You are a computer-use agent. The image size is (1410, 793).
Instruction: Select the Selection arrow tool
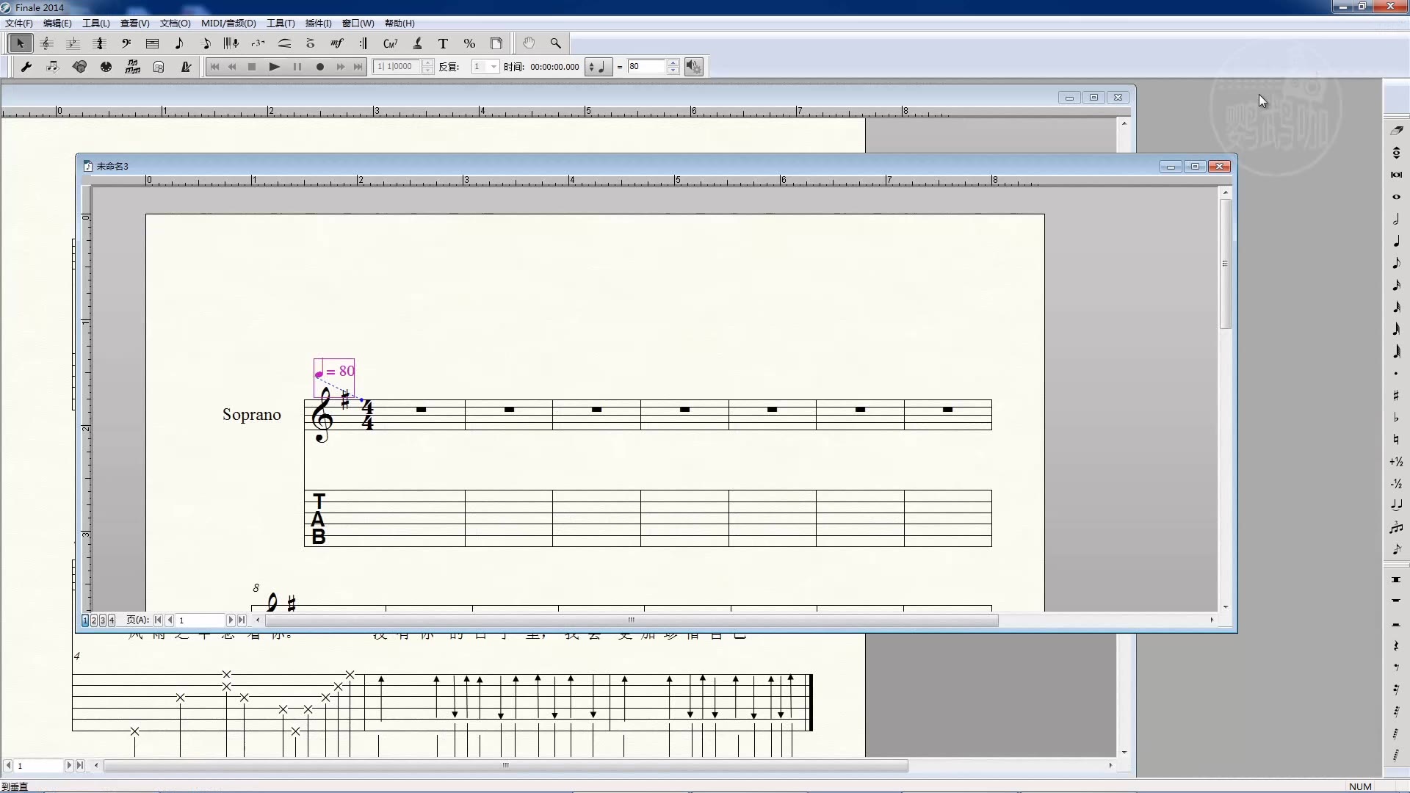[20, 43]
